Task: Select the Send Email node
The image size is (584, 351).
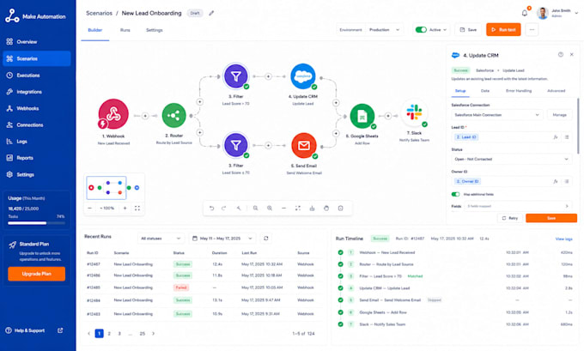Action: tap(304, 145)
